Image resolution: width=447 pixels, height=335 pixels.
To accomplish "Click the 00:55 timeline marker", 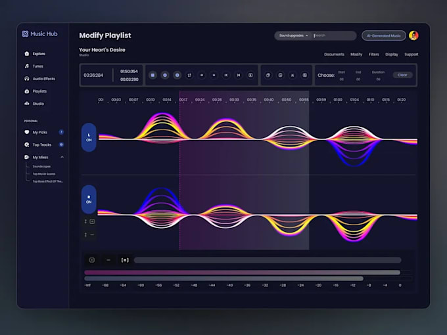I will click(x=304, y=100).
